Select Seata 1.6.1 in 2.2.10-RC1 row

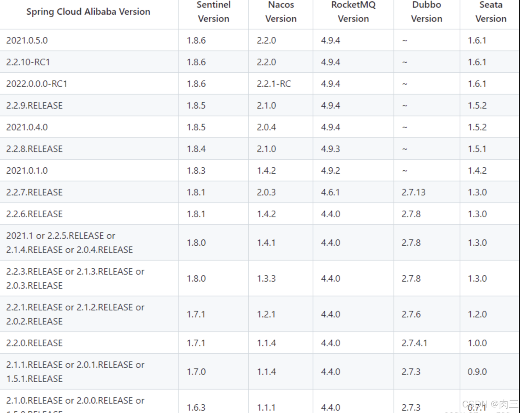[x=477, y=62]
